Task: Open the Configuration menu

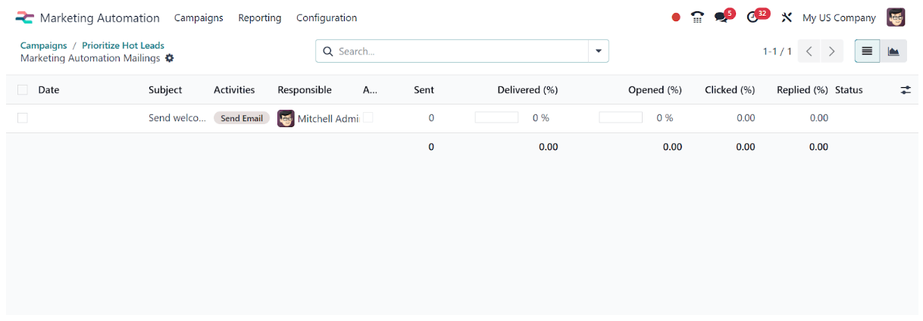Action: [x=327, y=17]
